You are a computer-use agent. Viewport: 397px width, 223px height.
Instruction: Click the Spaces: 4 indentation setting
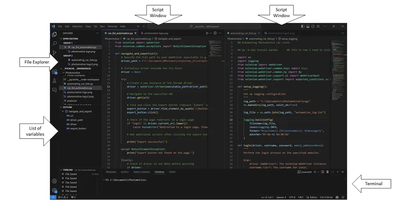281,197
